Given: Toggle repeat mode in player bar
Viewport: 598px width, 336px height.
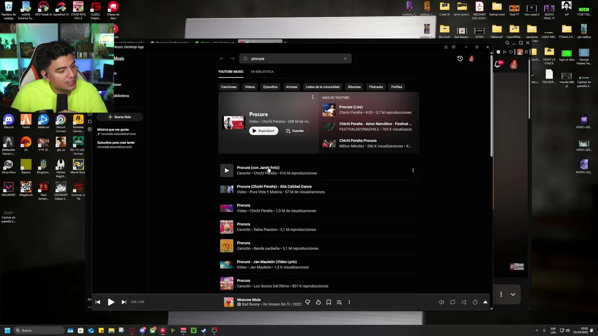Looking at the screenshot, I should 452,302.
